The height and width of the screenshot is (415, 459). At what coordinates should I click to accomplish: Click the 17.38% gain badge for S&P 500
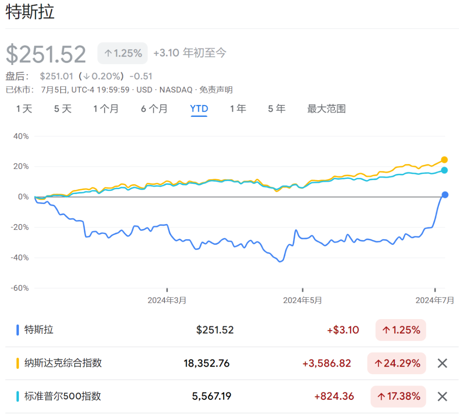tap(398, 396)
